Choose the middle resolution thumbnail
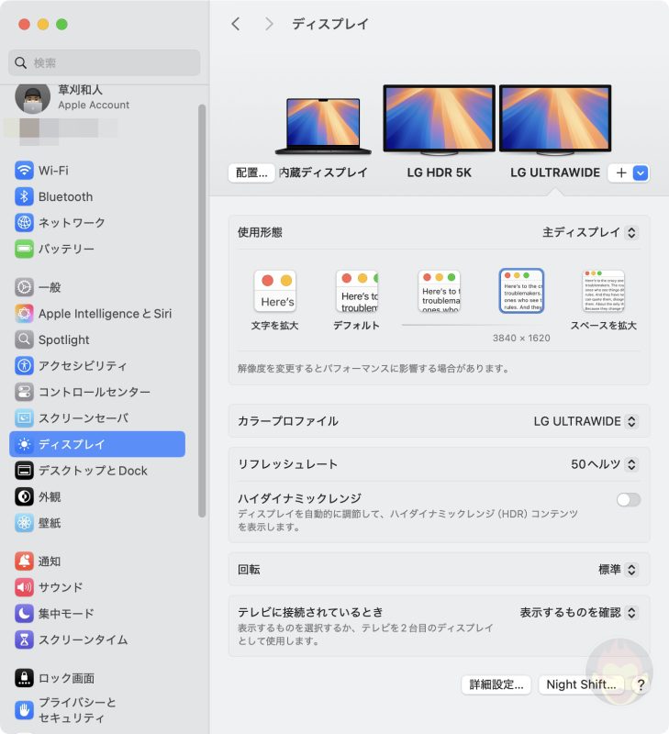The width and height of the screenshot is (669, 734). (440, 291)
